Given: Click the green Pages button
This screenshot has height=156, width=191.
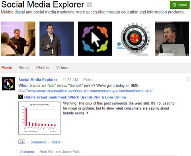Looking at the screenshot, I should [x=180, y=5].
